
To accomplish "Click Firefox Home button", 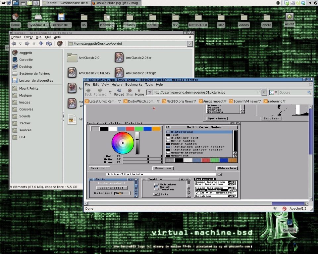I will 139,92.
